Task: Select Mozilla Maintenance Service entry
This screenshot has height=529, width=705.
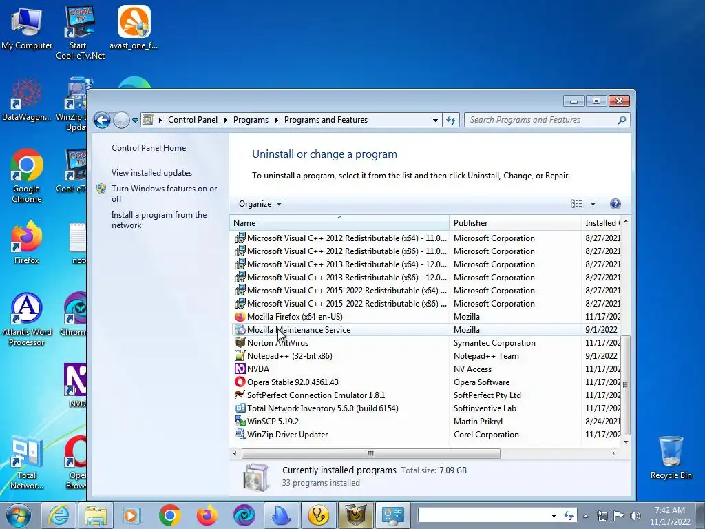Action: 426,330
